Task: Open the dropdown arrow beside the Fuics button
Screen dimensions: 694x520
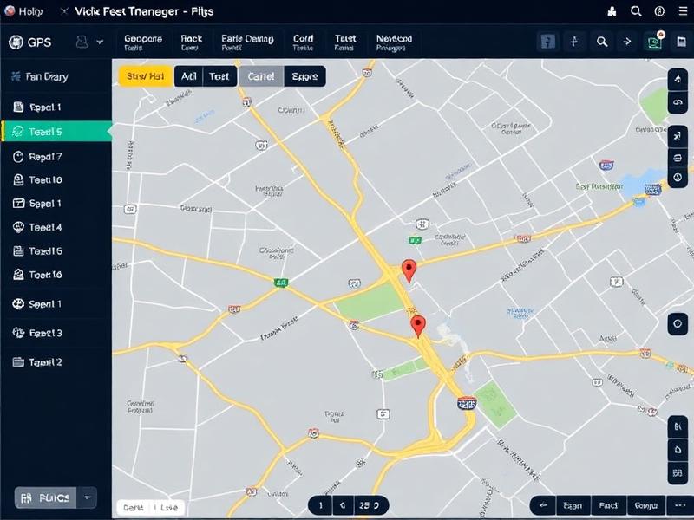Action: (87, 498)
